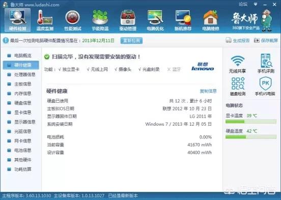Open the title bar dropdown menu arrow
Viewport: 281px width, 200px height.
click(x=256, y=4)
